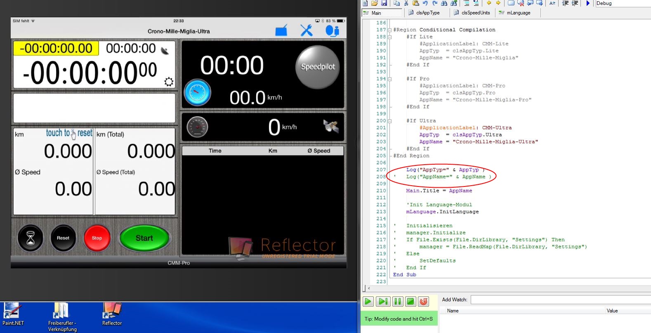Click the Redo arrow in IDE toolbar
The image size is (651, 333).
point(435,3)
